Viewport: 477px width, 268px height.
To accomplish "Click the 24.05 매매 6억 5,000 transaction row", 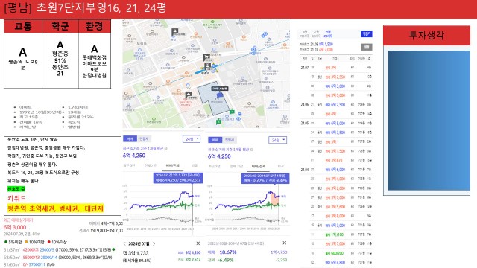I will [x=336, y=123].
